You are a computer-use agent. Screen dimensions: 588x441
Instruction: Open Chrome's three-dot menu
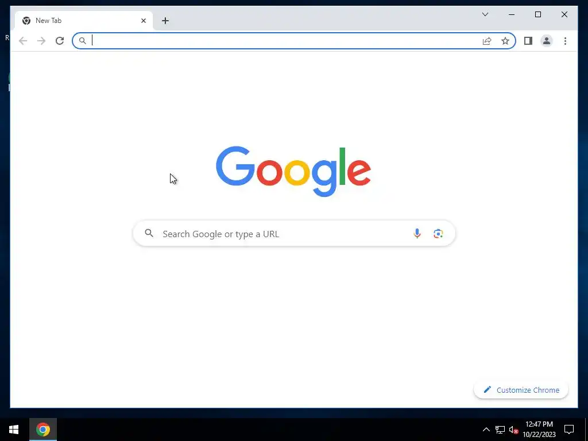coord(565,41)
